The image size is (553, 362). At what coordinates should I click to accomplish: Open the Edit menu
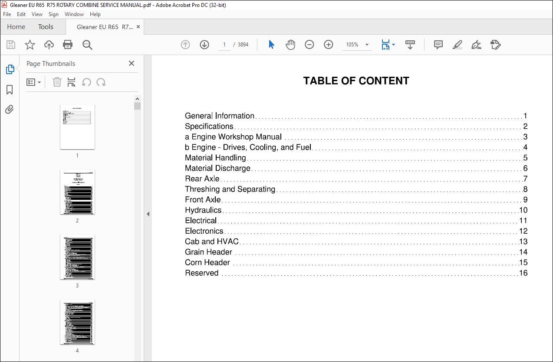(x=21, y=14)
